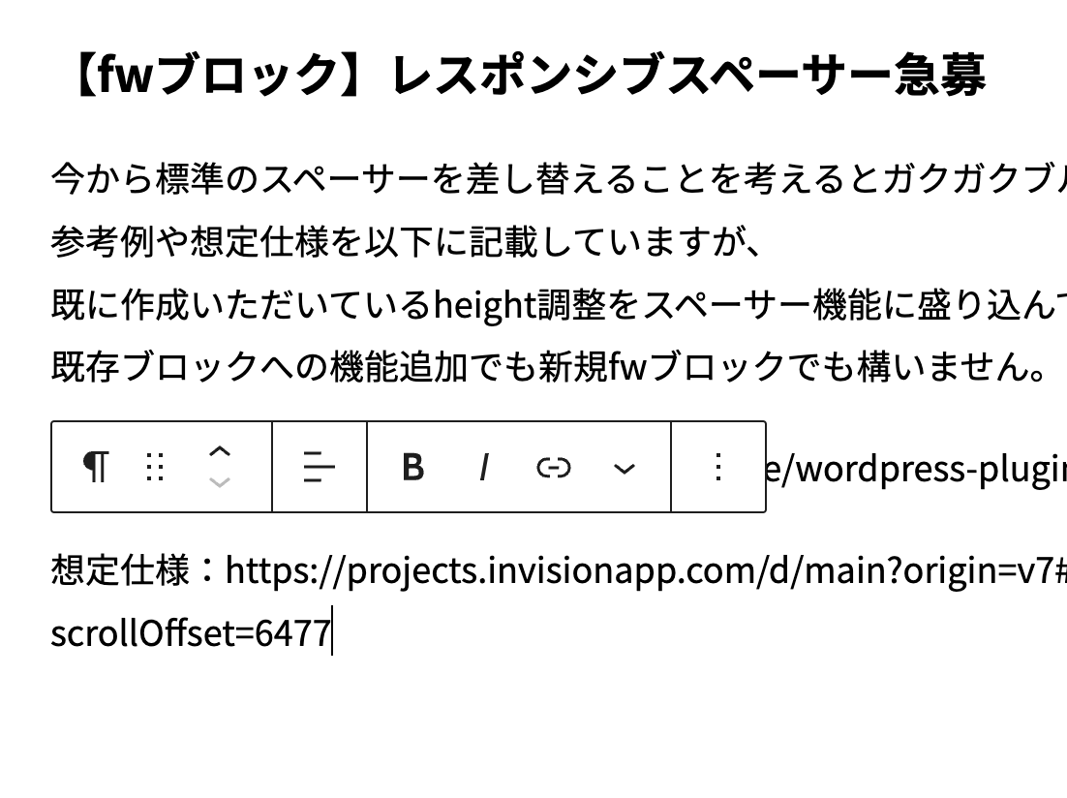This screenshot has width=1067, height=798.
Task: Move the block up
Action: pos(221,451)
